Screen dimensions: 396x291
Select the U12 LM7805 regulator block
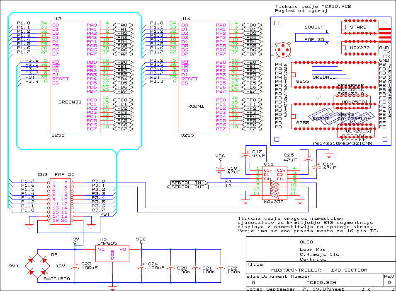tap(112, 253)
